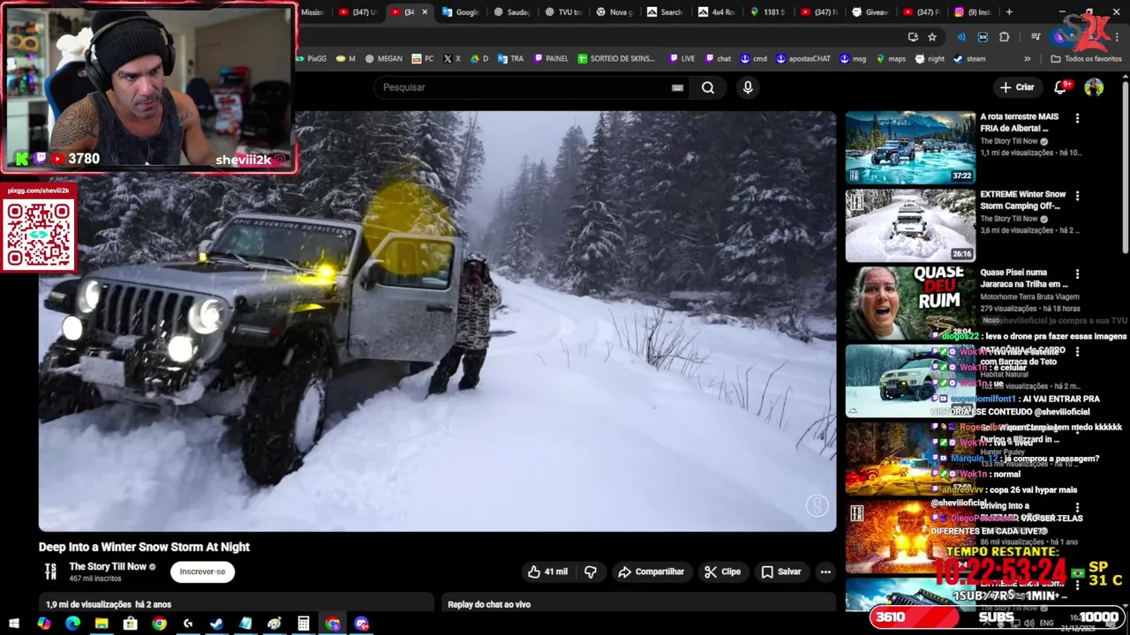The width and height of the screenshot is (1130, 635).
Task: Open A rota terrestre MAIS FRIA thumbnail
Action: pos(910,147)
